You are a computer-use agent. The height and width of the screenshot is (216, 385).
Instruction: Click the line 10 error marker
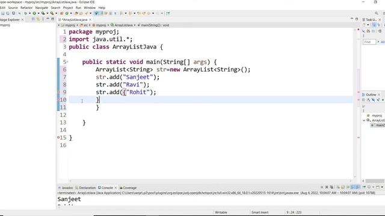click(x=58, y=100)
